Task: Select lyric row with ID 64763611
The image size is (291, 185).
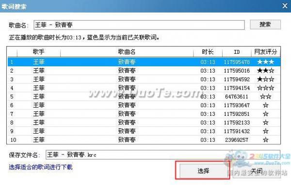Action: coord(144,96)
